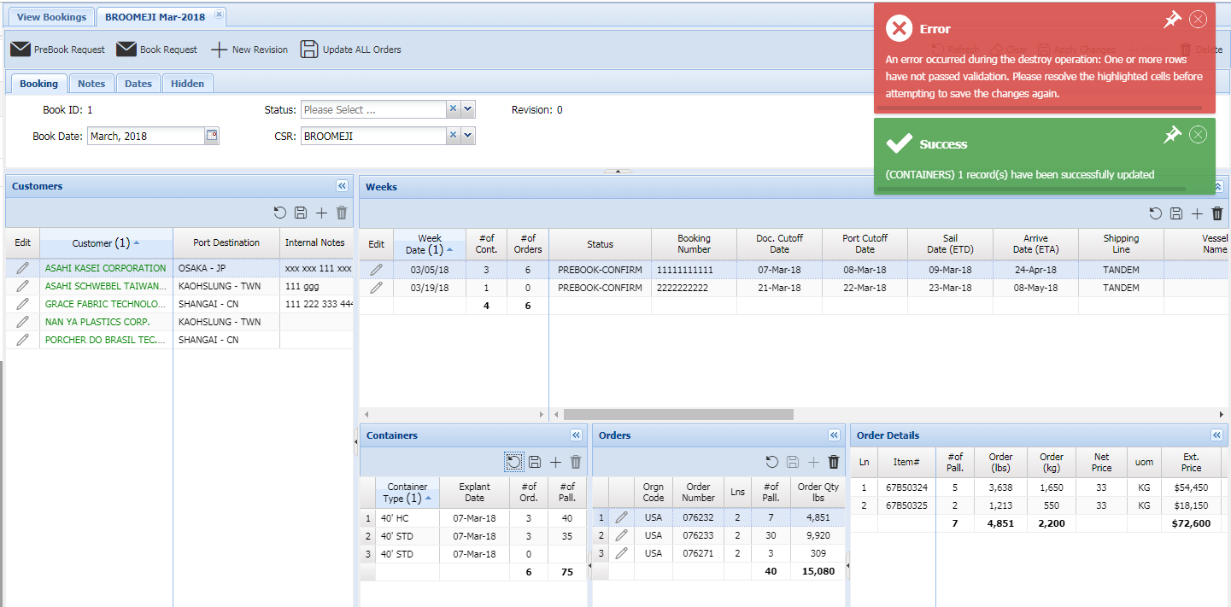Open the CSR dropdown arrow
Screen dimensions: 1231x607
click(467, 136)
